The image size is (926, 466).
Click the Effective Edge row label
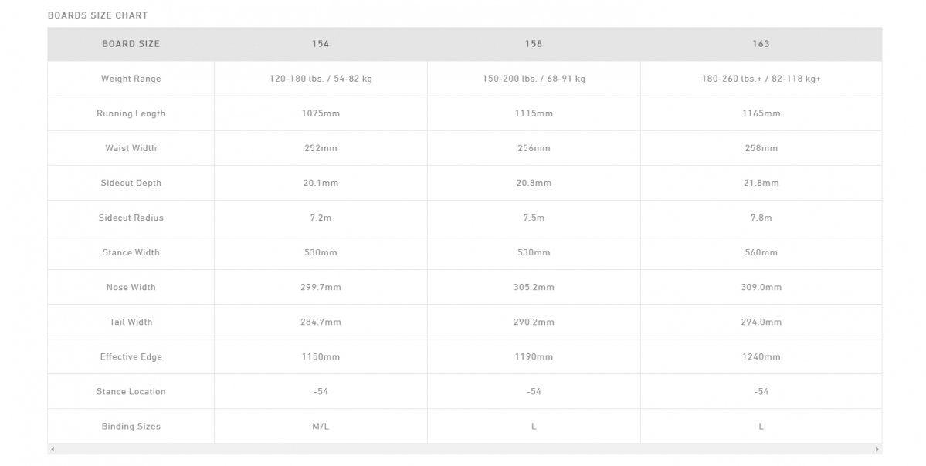click(131, 356)
